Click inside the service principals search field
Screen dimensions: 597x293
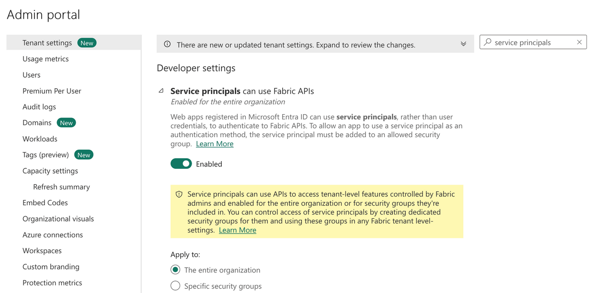(527, 42)
